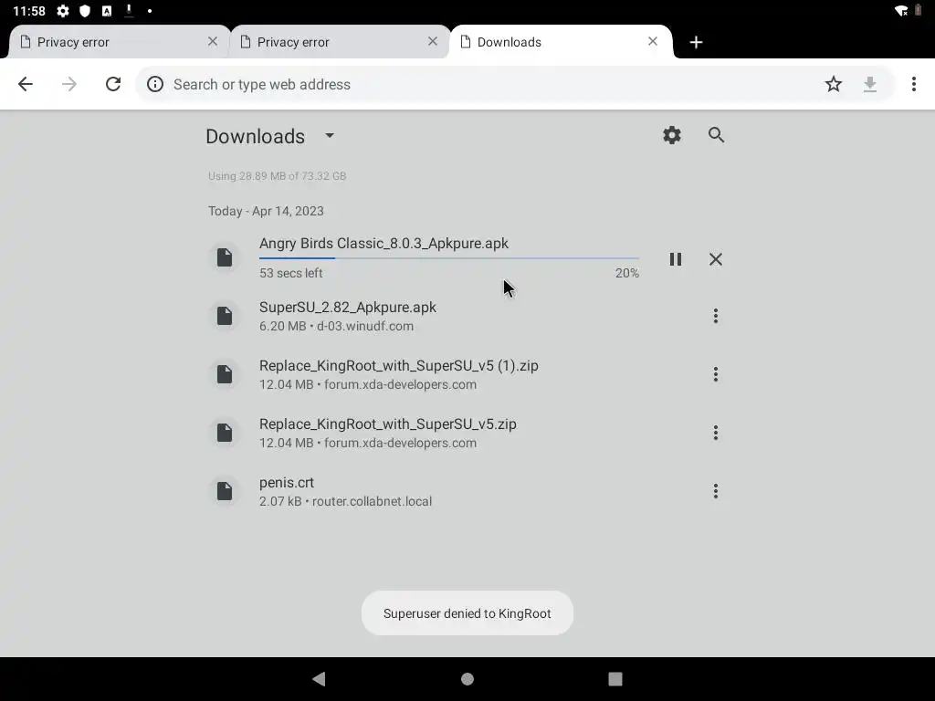Image resolution: width=935 pixels, height=701 pixels.
Task: Tap the Android back navigation button
Action: pos(319,679)
